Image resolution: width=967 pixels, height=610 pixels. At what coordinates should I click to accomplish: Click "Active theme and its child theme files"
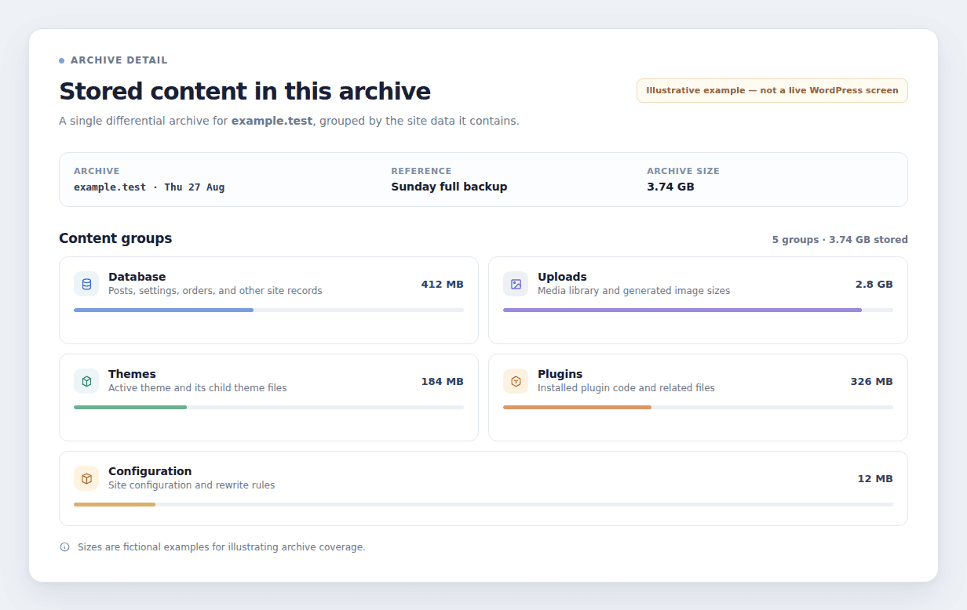click(x=198, y=387)
